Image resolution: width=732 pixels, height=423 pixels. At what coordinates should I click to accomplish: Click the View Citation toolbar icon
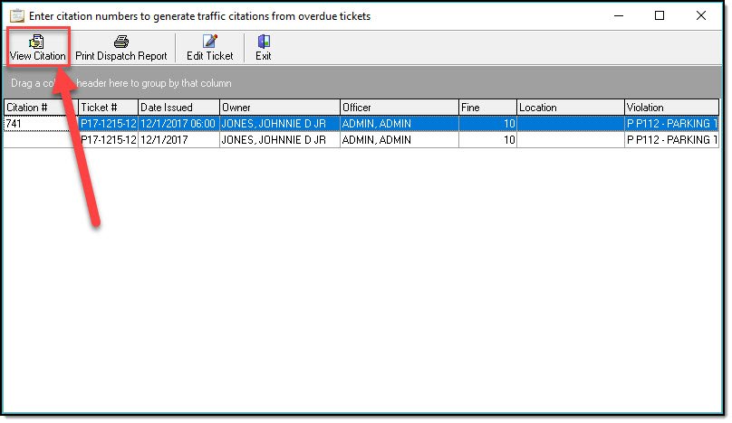click(x=37, y=42)
